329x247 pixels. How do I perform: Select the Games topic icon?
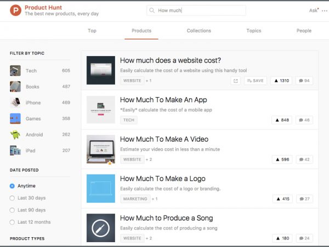click(15, 119)
